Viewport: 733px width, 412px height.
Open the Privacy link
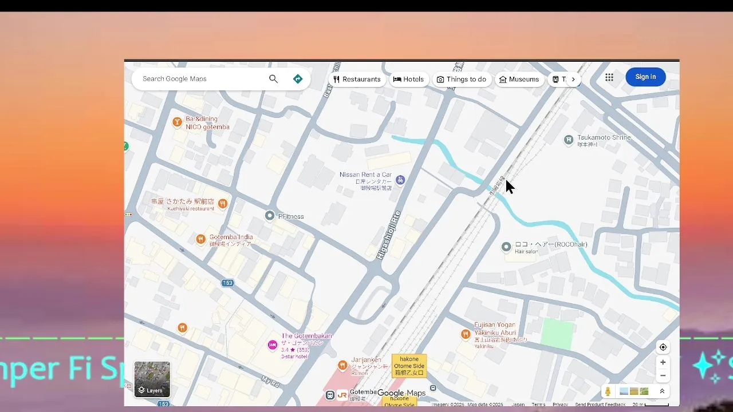[560, 404]
